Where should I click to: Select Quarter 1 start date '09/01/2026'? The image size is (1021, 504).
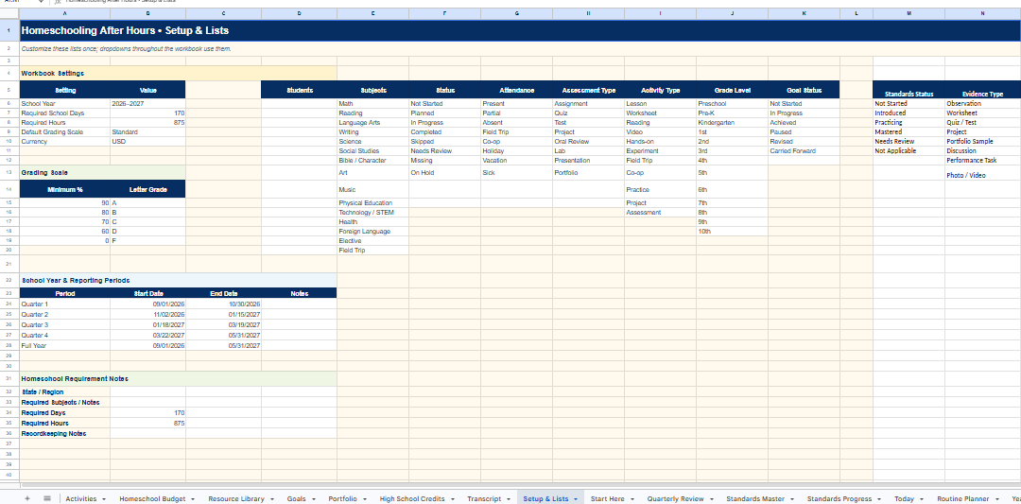pos(147,304)
